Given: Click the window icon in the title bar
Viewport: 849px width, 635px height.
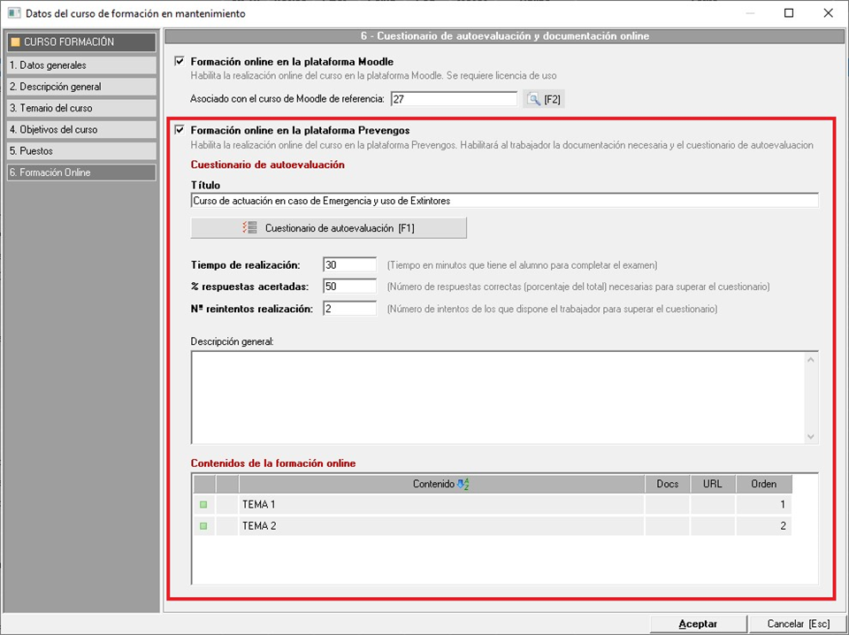Looking at the screenshot, I should pos(13,13).
